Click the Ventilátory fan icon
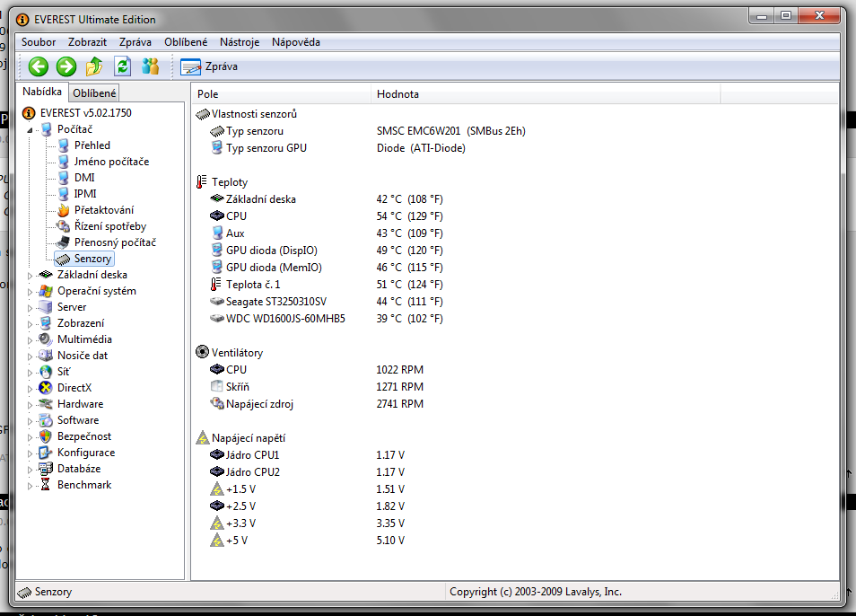This screenshot has width=856, height=616. pyautogui.click(x=202, y=352)
